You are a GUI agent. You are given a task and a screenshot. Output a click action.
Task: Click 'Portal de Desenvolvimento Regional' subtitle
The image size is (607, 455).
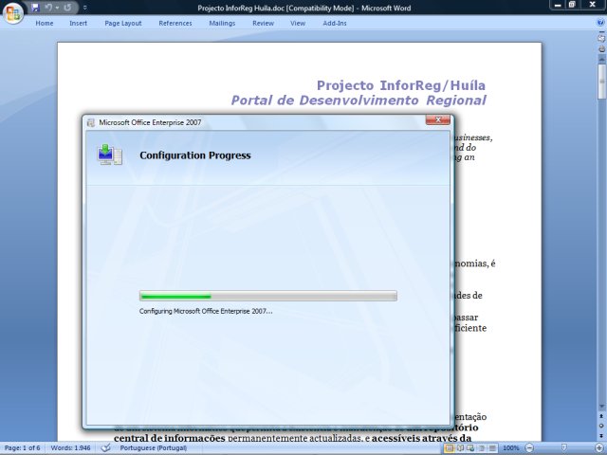coord(359,100)
